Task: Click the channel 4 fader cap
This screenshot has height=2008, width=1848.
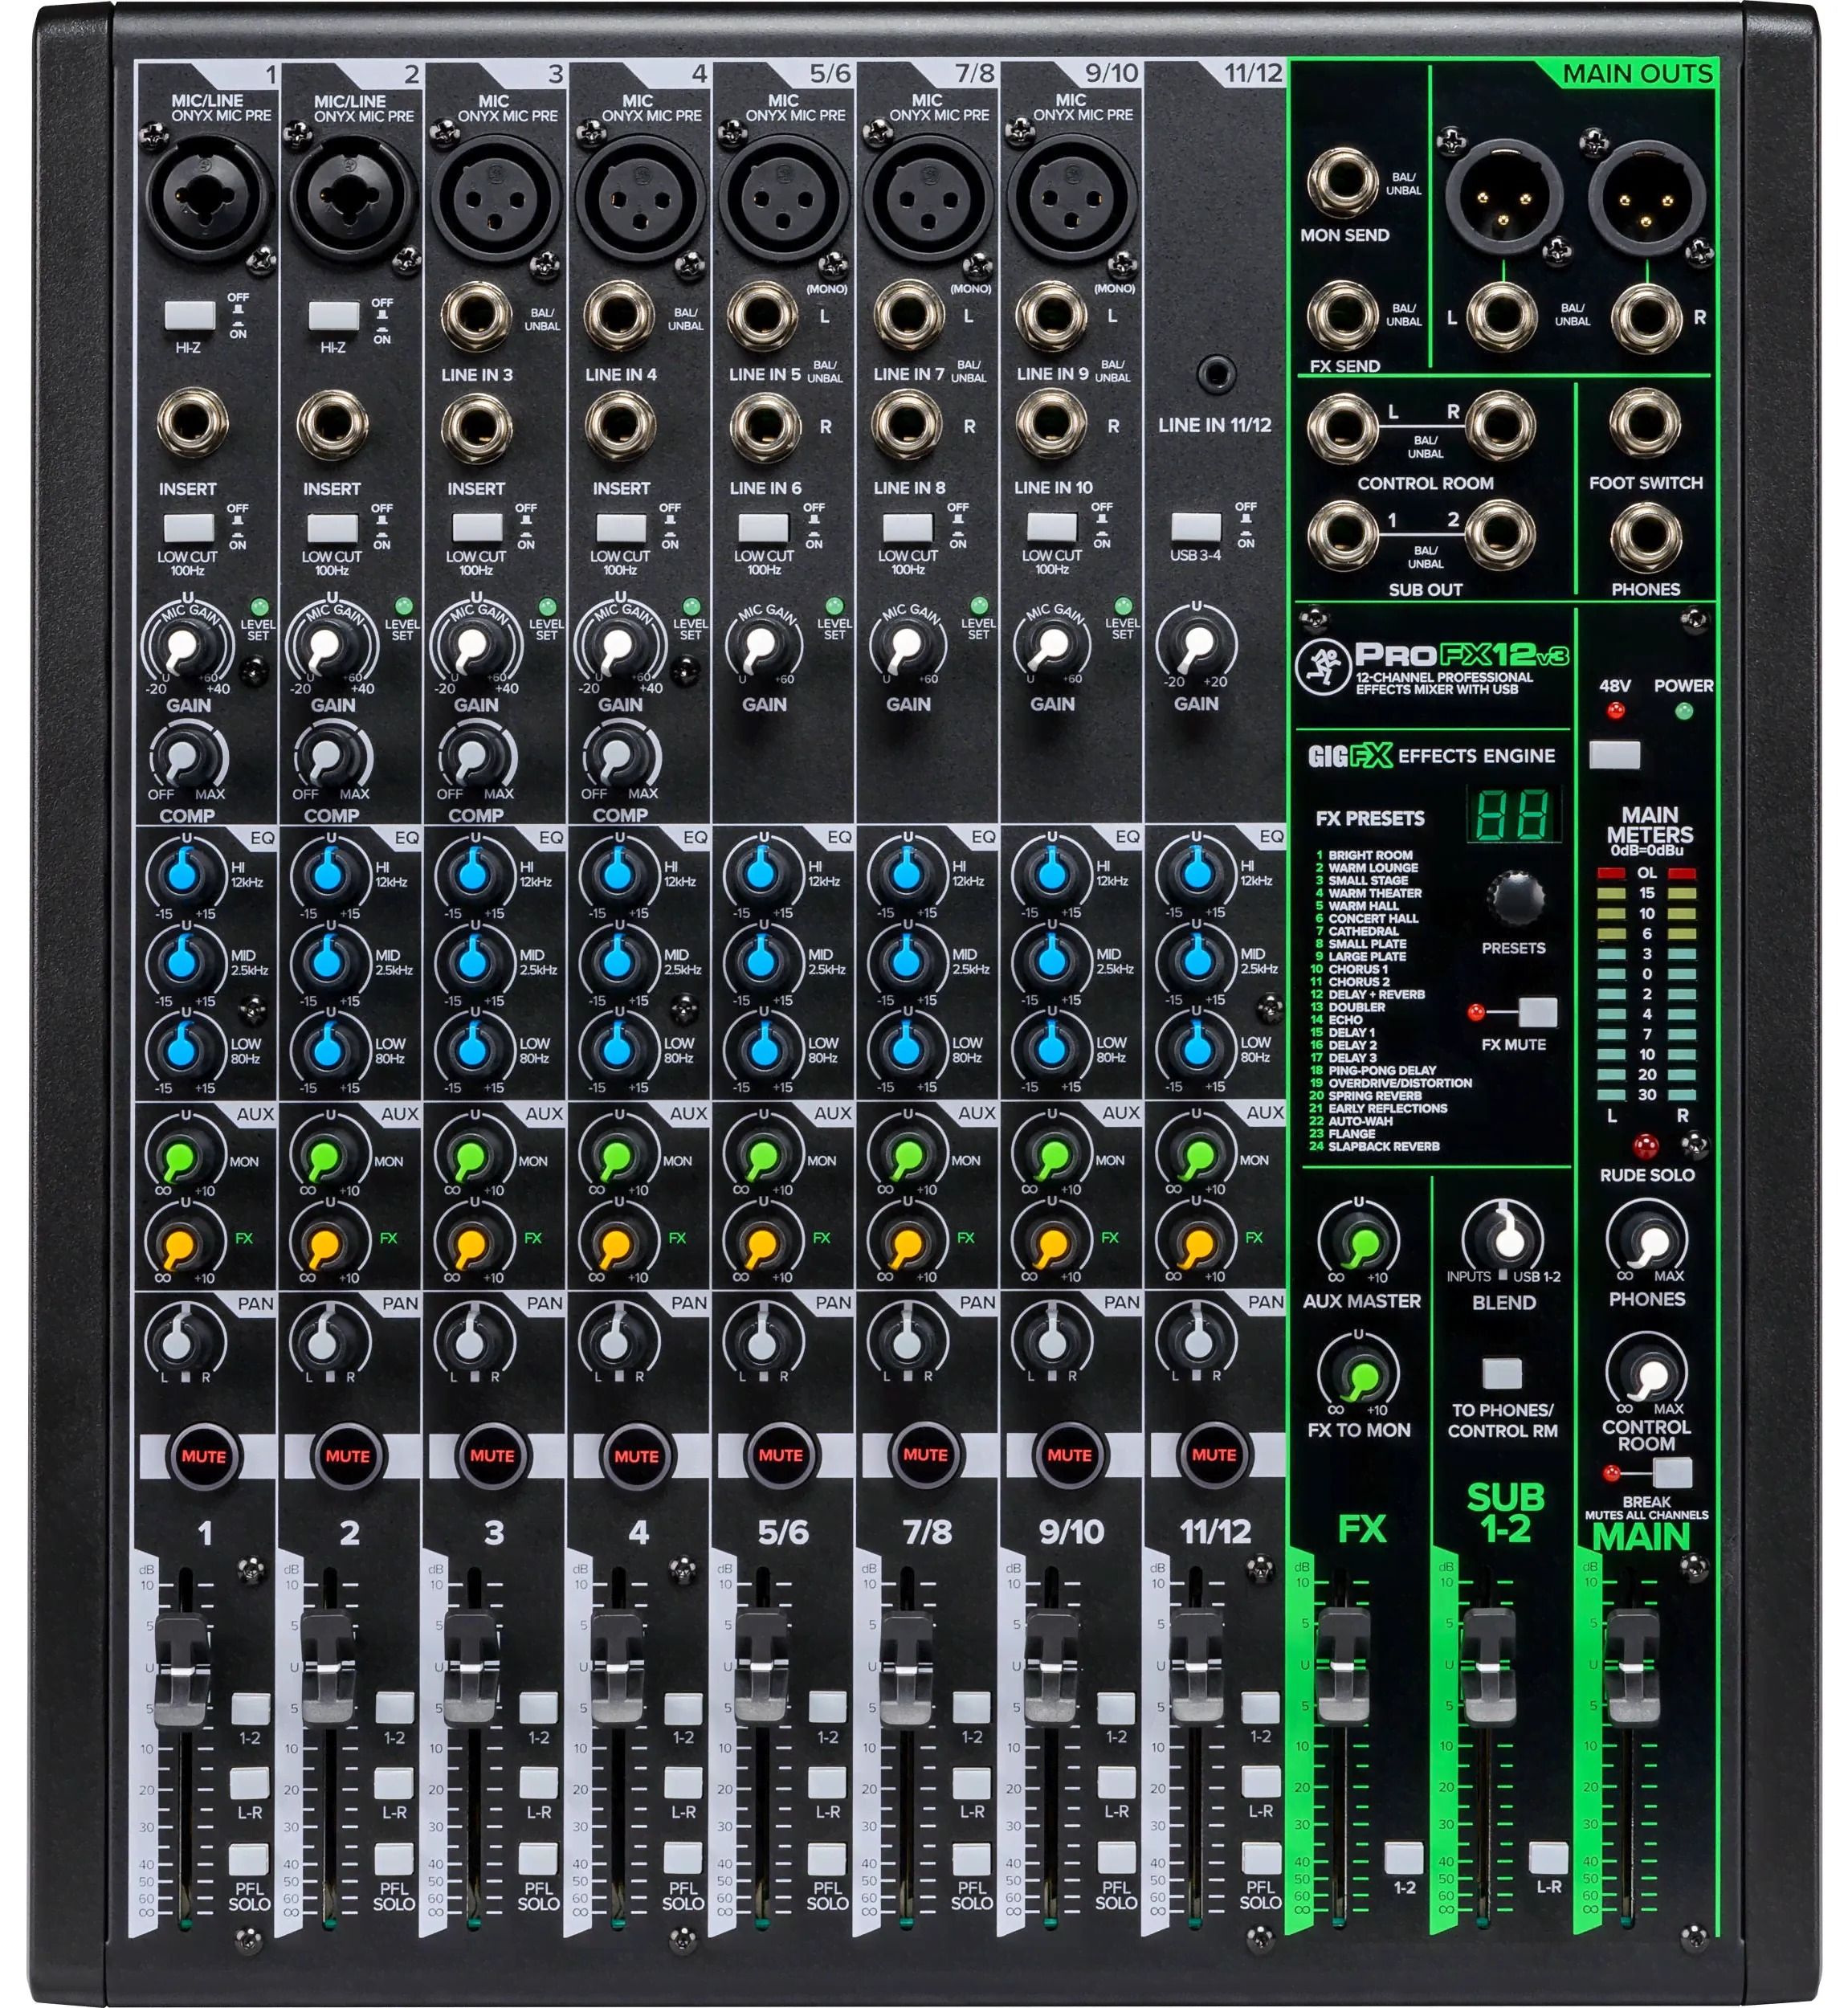Action: pos(617,1668)
